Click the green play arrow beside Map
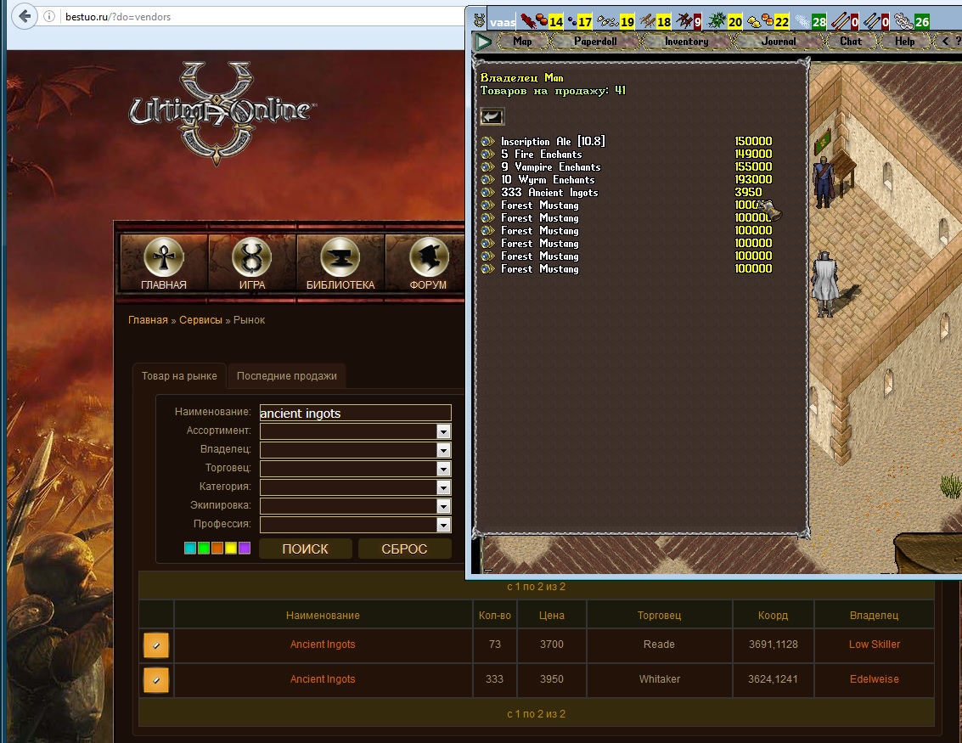 point(483,42)
